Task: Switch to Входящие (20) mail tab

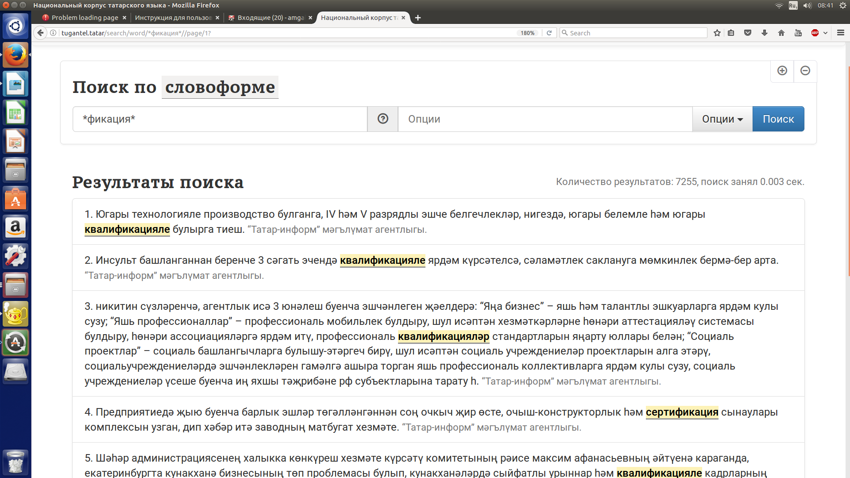Action: [x=270, y=18]
